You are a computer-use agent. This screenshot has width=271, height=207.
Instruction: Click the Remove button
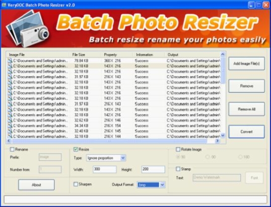tap(246, 86)
